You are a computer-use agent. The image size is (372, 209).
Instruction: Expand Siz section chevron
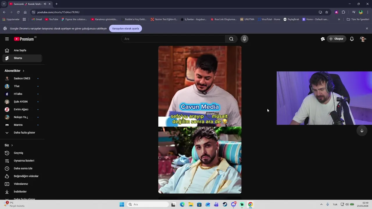[12, 145]
